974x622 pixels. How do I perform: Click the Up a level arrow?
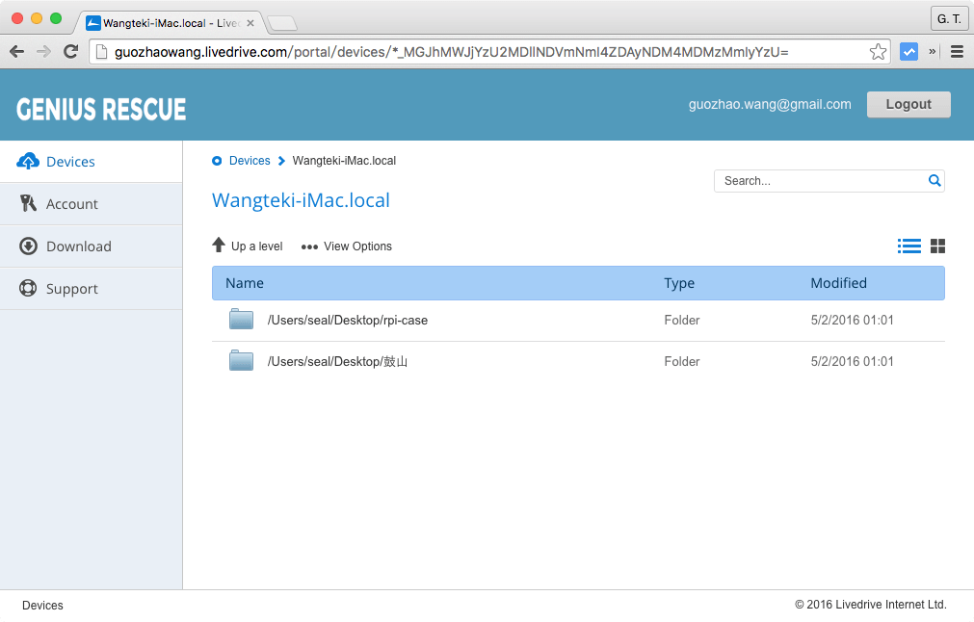click(219, 246)
